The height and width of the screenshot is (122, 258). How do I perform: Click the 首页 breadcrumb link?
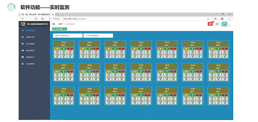[61, 24]
